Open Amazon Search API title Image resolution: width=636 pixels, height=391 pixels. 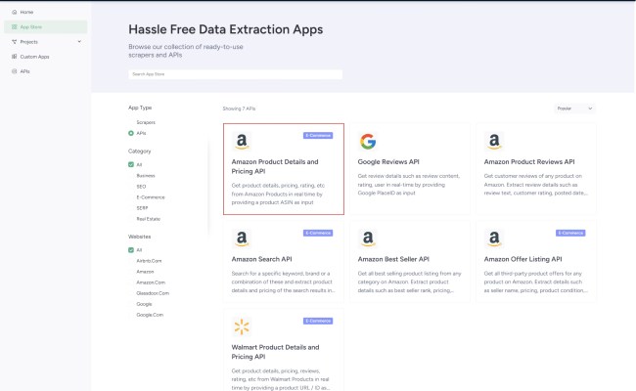coord(261,259)
